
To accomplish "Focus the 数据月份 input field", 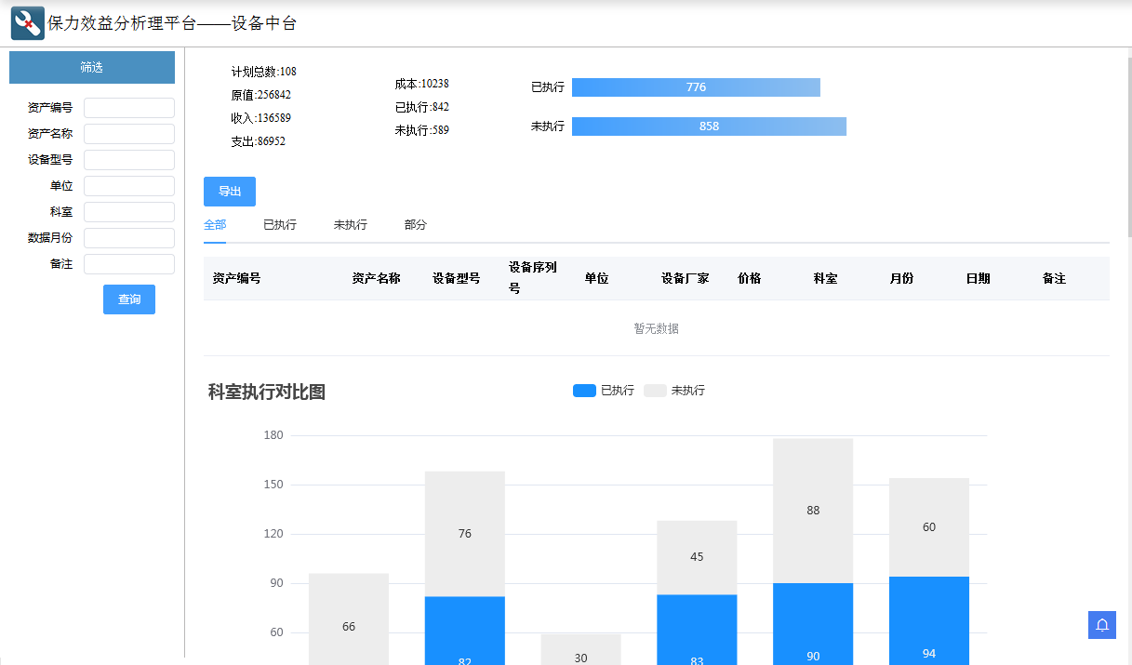I will pos(129,238).
